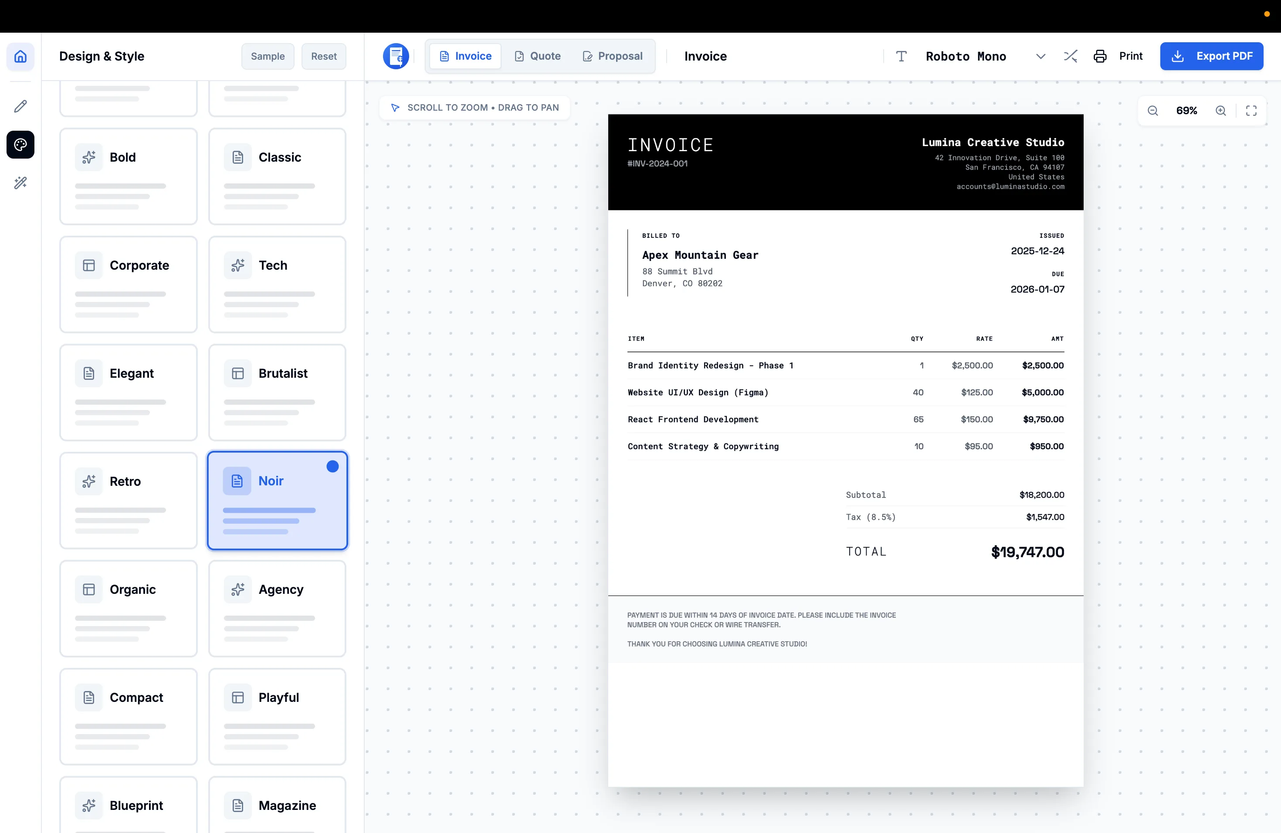Click the Playful template layout icon
The width and height of the screenshot is (1281, 833).
[238, 698]
